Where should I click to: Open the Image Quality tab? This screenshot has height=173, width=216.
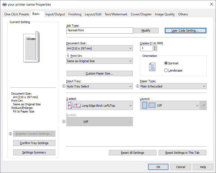[x=165, y=14]
